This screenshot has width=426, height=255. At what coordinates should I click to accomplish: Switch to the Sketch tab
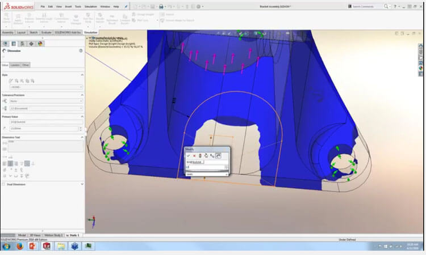32,32
